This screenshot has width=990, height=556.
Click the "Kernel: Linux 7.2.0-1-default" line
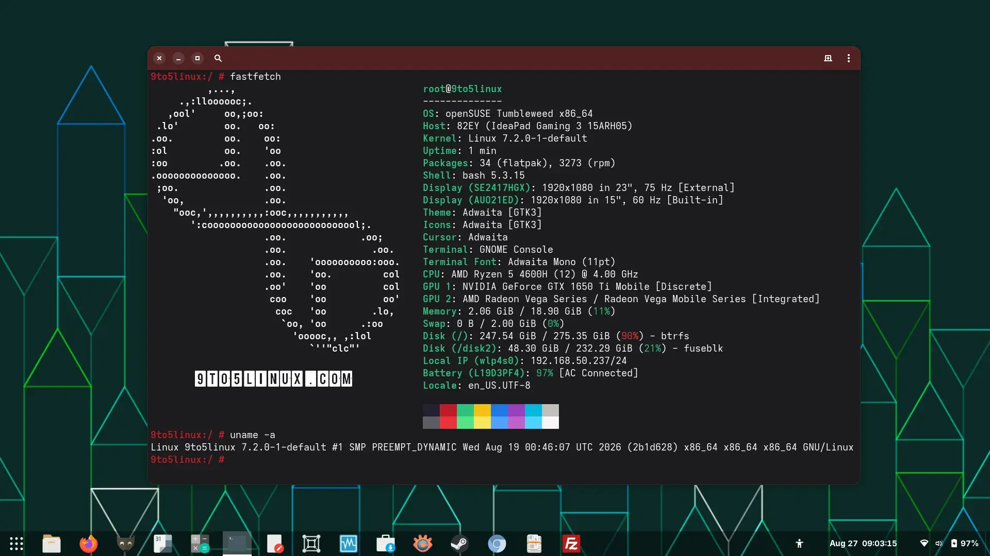point(505,138)
